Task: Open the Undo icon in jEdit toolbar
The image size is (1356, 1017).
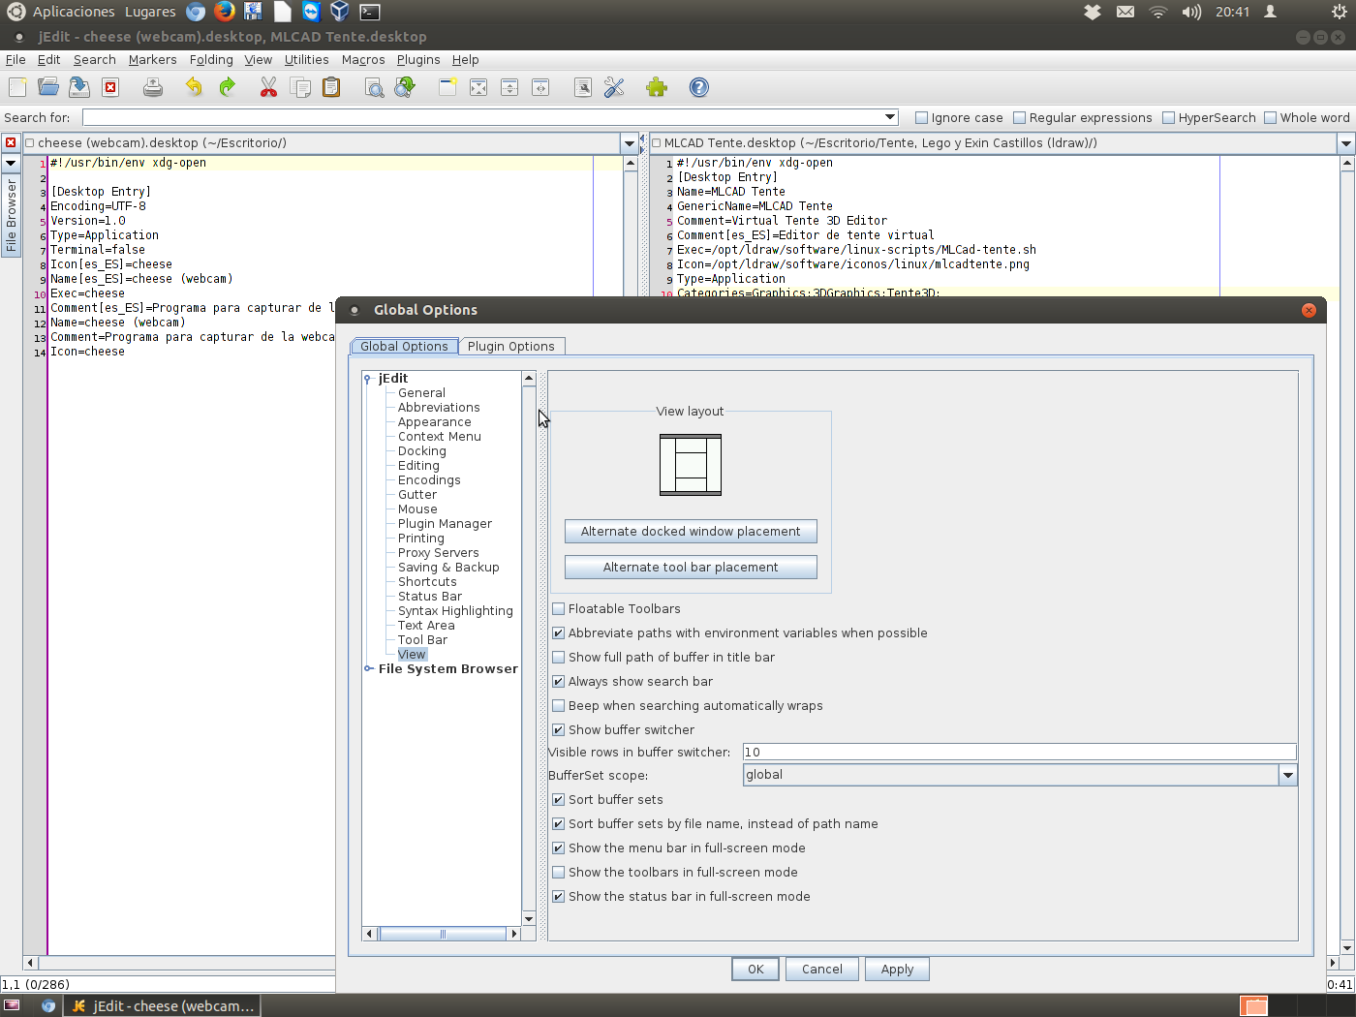Action: pyautogui.click(x=192, y=87)
